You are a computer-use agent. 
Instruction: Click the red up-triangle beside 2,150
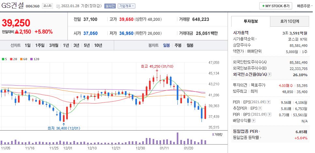17,32
